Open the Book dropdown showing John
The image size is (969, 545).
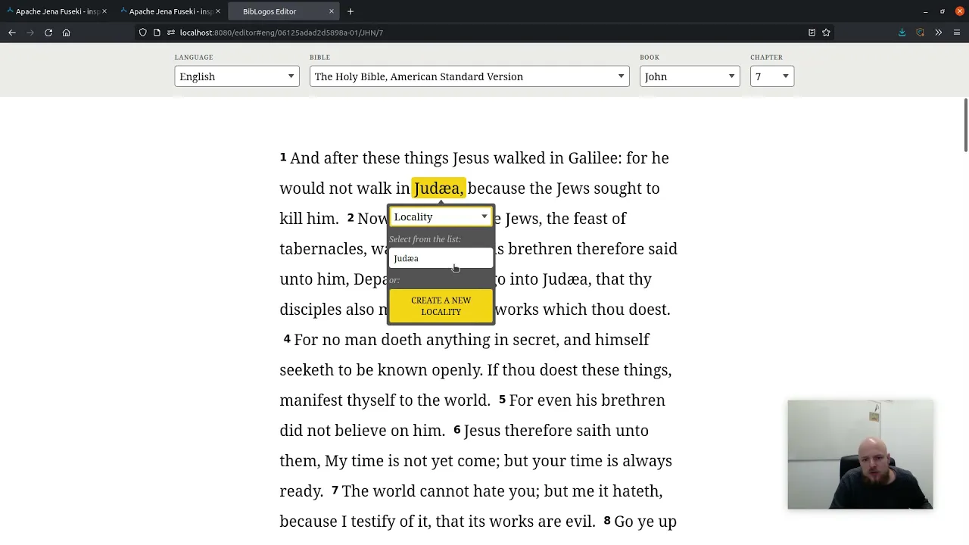coord(690,76)
